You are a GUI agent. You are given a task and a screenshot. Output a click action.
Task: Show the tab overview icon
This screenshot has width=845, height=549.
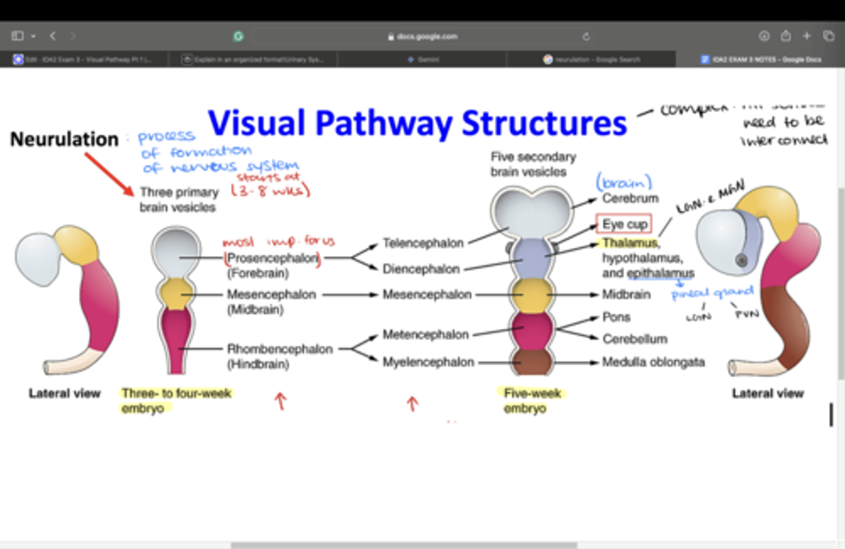coord(829,36)
